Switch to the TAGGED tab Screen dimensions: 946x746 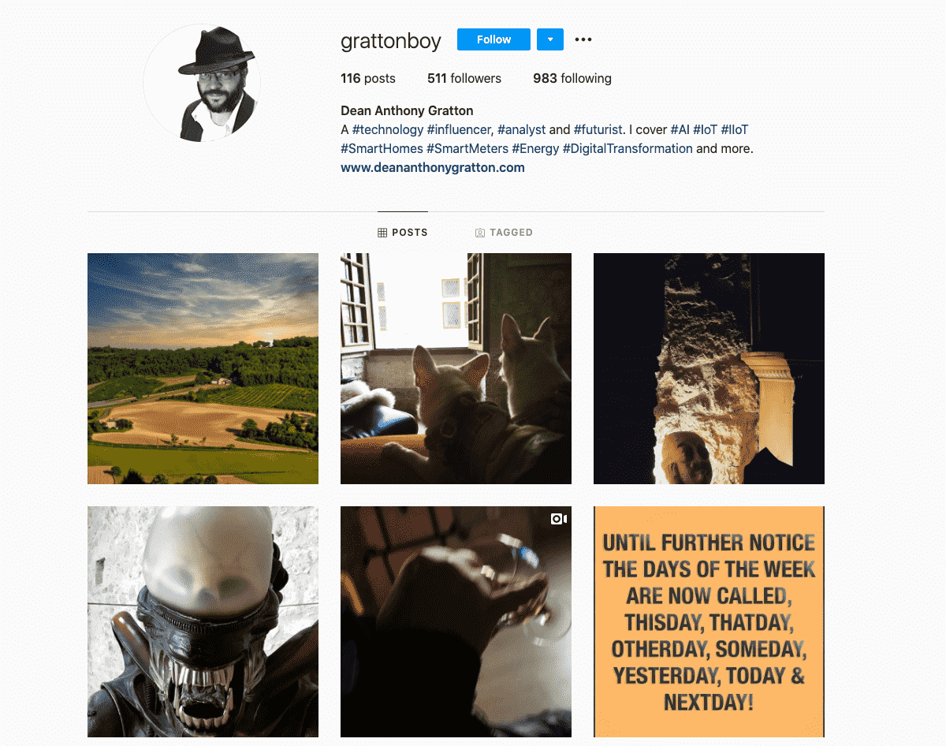click(504, 233)
